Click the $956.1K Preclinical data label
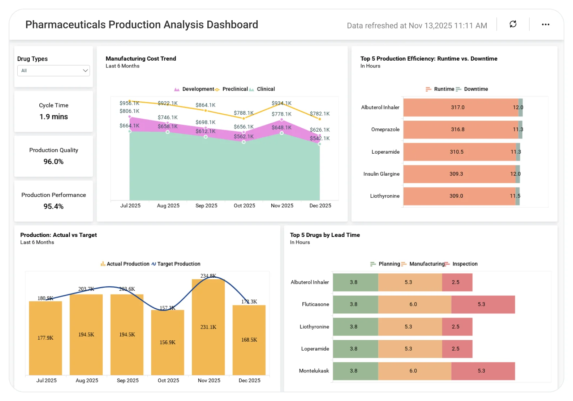 click(x=129, y=103)
